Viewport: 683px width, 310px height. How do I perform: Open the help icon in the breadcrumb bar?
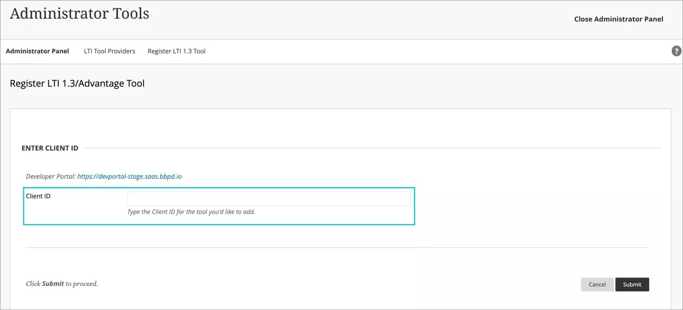coord(676,51)
